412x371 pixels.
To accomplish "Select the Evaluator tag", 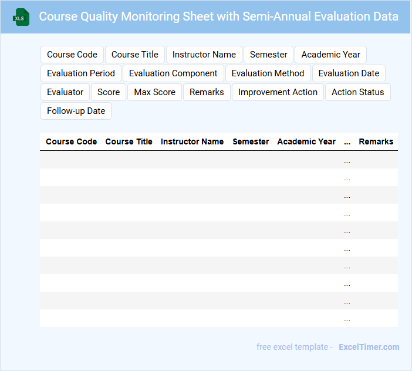I will click(65, 92).
